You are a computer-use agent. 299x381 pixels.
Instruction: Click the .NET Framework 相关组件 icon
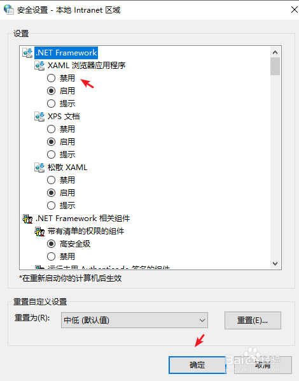point(27,219)
